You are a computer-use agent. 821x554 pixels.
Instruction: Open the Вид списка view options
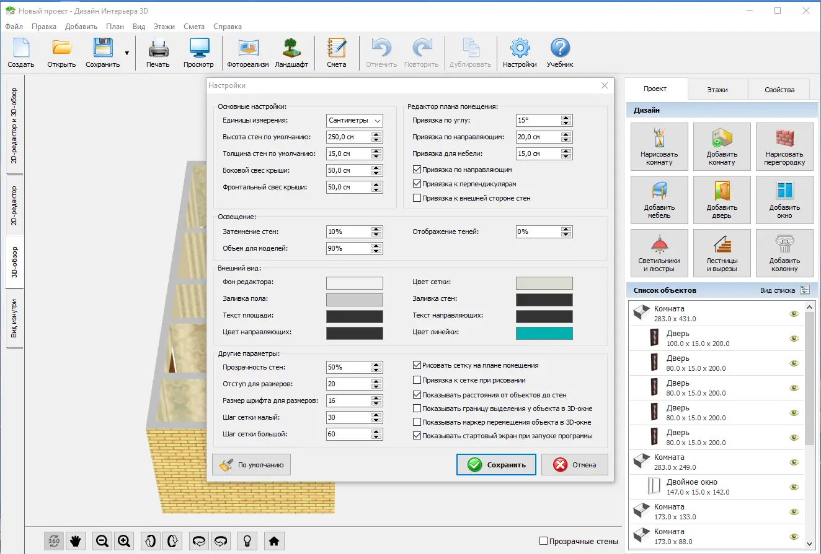[805, 290]
